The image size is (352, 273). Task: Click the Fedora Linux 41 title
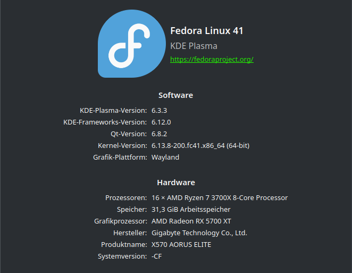click(206, 31)
